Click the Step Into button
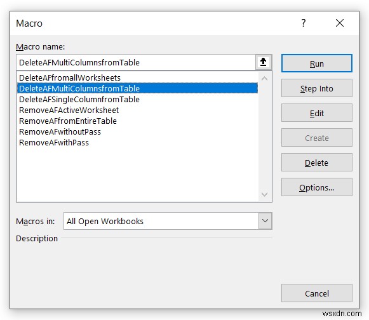Image resolution: width=369 pixels, height=320 pixels. 316,88
